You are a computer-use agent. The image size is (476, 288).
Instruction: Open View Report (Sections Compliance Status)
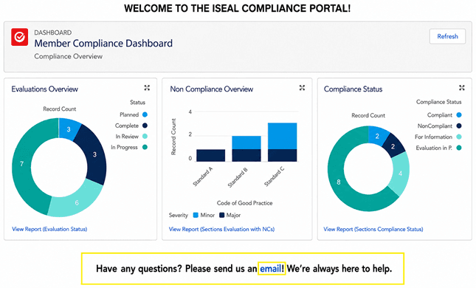pos(373,230)
